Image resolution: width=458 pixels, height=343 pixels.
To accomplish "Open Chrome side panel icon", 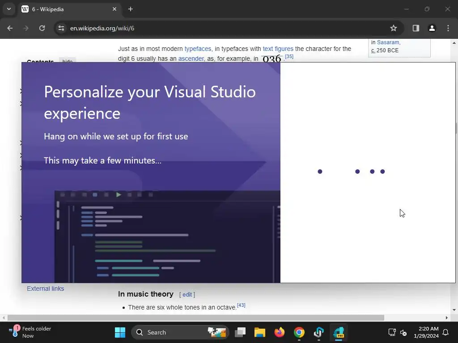I will 416,28.
